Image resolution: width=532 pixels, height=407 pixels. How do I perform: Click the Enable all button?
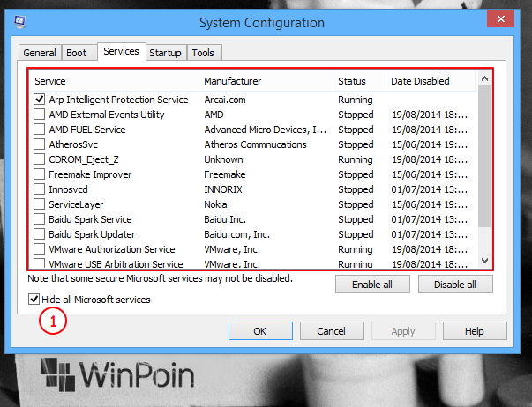372,285
